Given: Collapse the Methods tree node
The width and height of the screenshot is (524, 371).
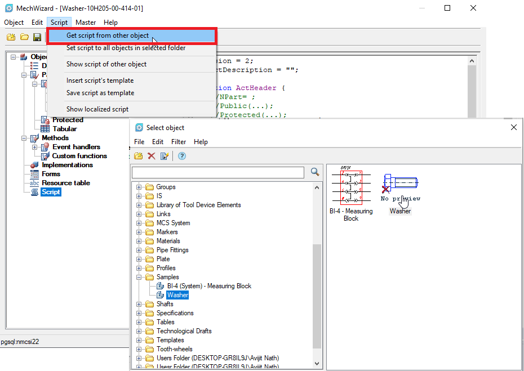Looking at the screenshot, I should click(24, 138).
